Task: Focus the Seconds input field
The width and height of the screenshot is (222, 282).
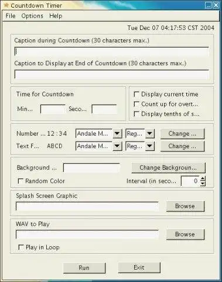Action: click(x=104, y=109)
